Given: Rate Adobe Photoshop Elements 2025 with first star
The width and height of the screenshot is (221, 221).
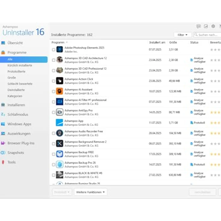Looking at the screenshot, I should (212, 50).
